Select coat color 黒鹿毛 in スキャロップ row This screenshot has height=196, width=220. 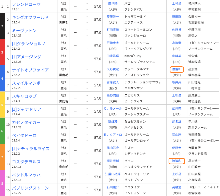click(x=63, y=101)
